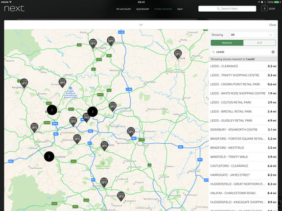Select Wakefield - Trinity Walk store
This screenshot has height=211, width=282.
click(x=243, y=157)
